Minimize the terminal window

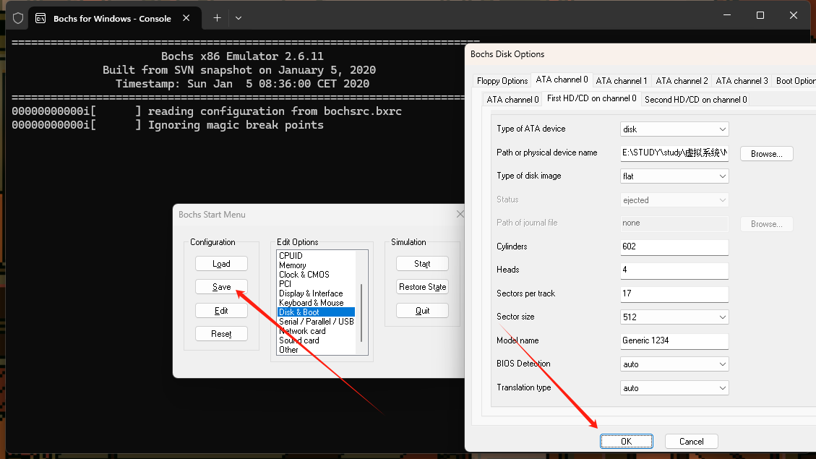(727, 16)
